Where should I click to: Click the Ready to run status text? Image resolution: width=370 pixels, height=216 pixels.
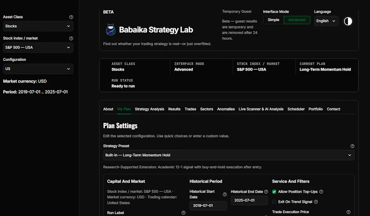point(123,86)
